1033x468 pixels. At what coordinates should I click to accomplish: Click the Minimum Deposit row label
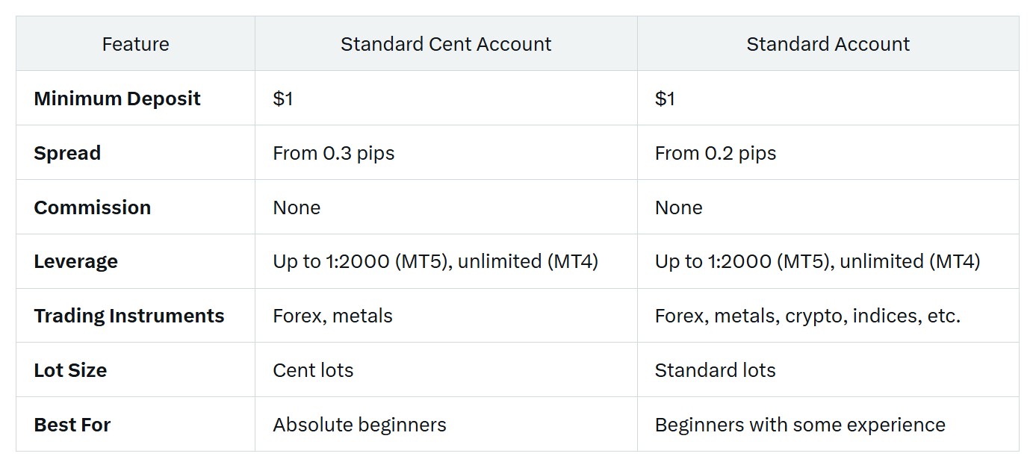[117, 99]
